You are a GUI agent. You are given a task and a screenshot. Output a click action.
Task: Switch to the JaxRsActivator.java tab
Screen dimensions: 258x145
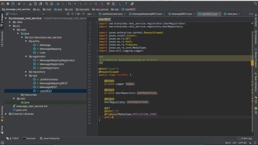(112, 14)
